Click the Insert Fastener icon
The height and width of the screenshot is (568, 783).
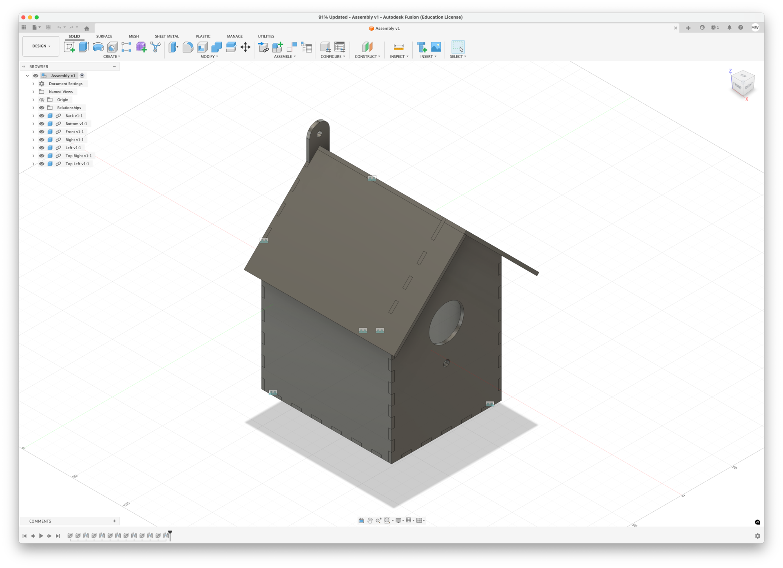point(422,47)
